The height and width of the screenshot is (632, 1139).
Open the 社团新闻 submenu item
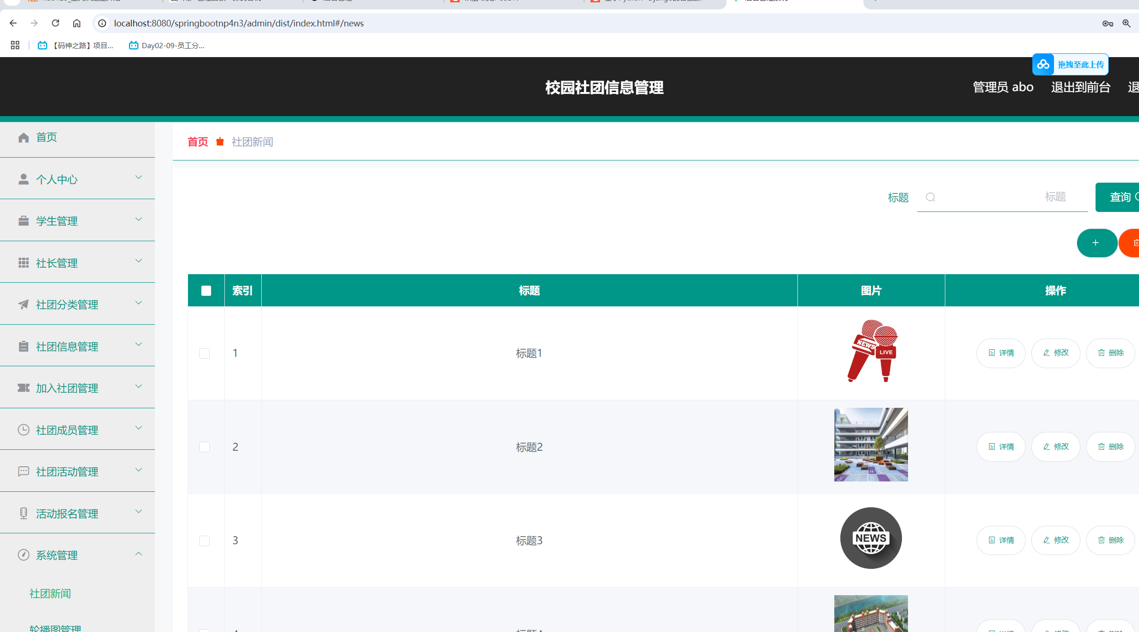pyautogui.click(x=50, y=593)
